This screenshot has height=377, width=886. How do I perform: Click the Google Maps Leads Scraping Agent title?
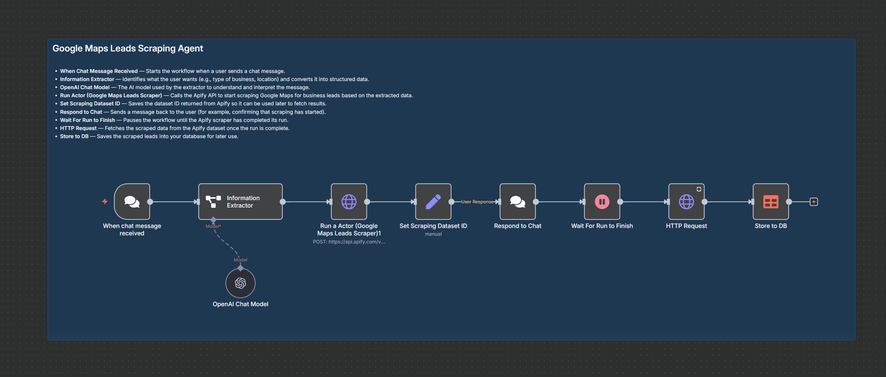tap(128, 48)
